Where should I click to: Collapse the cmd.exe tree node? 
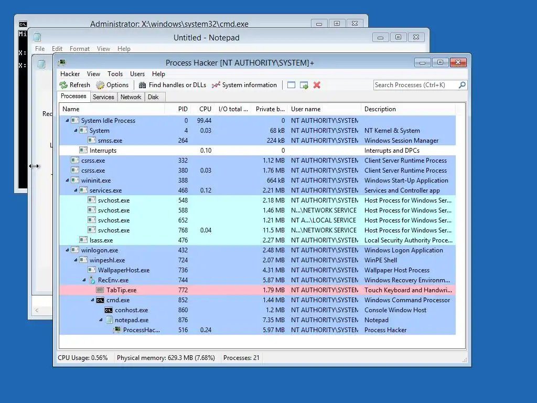point(92,300)
